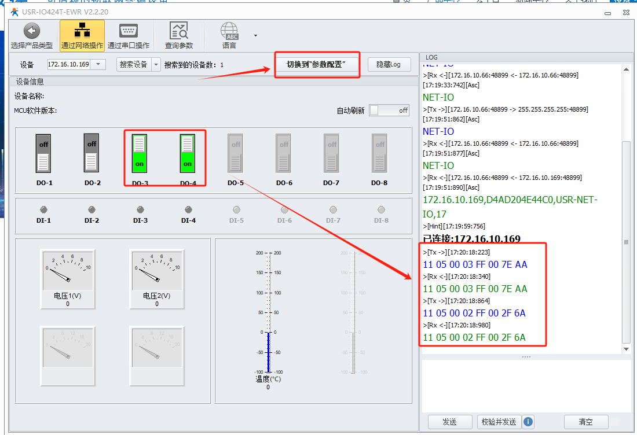Image resolution: width=637 pixels, height=435 pixels.
Task: Enable the auto refresh toggle
Action: coord(389,110)
